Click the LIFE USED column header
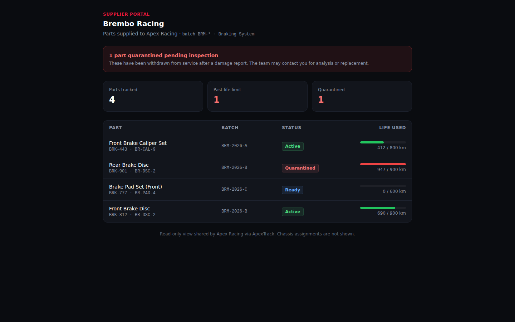Viewport: 515px width, 322px height. coord(392,128)
